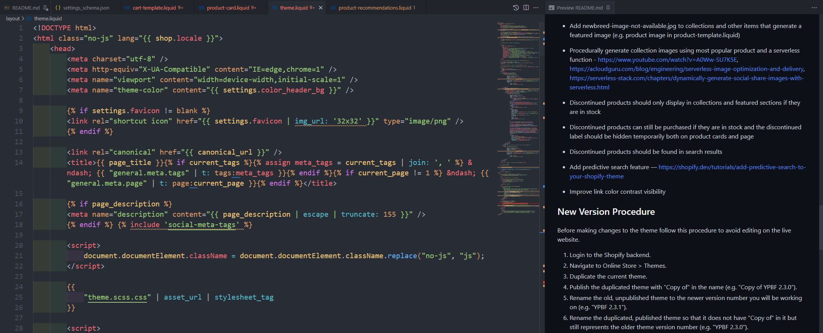Screen dimensions: 823x333
Task: Close the theme.liquid tab
Action: coord(321,8)
